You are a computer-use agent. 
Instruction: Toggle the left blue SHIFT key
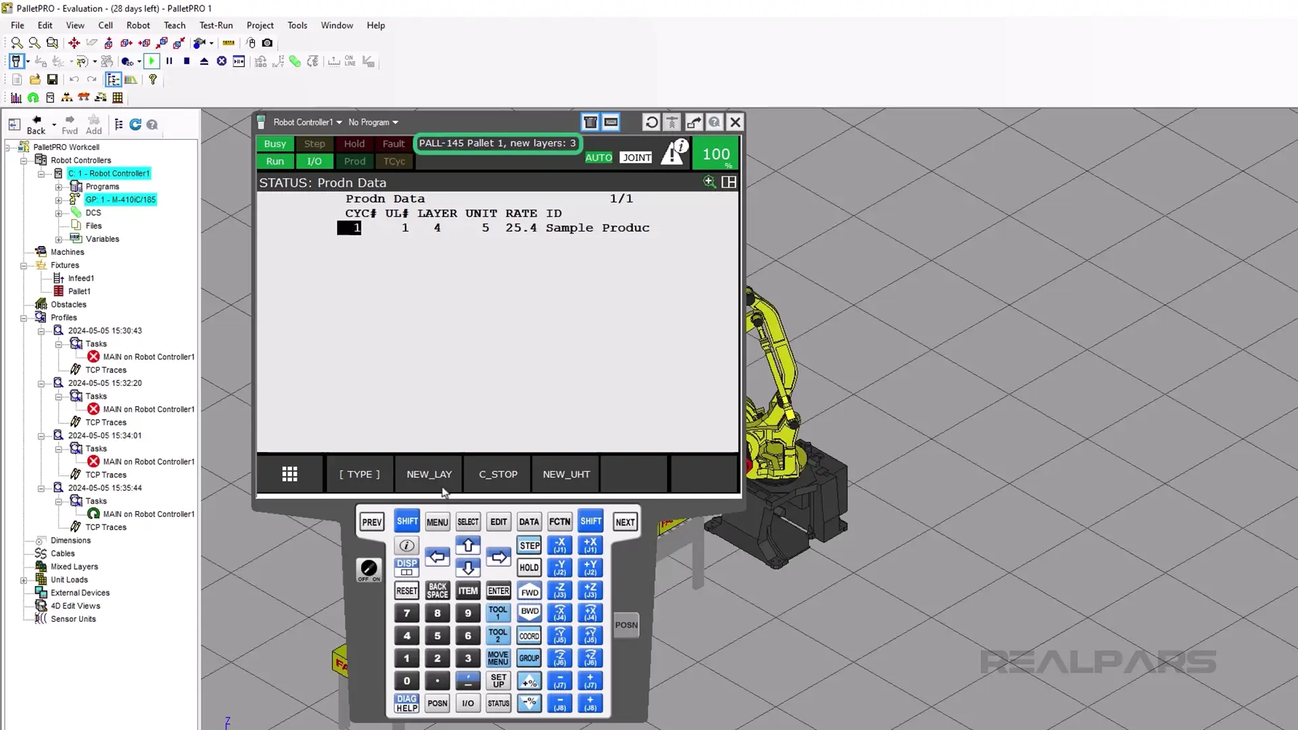tap(407, 521)
